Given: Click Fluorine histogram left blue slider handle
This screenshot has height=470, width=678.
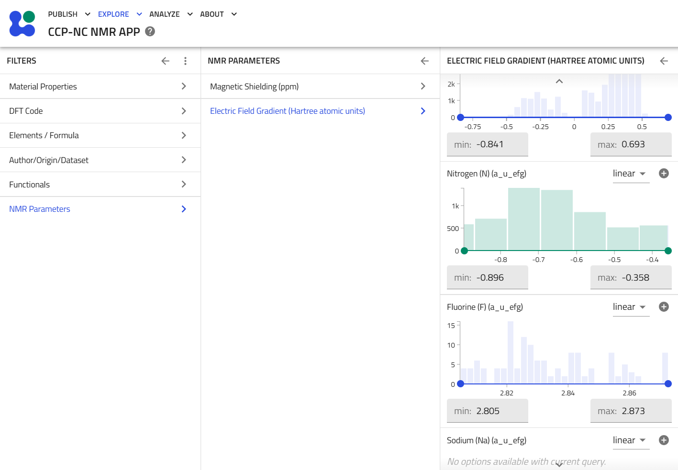Looking at the screenshot, I should 460,384.
